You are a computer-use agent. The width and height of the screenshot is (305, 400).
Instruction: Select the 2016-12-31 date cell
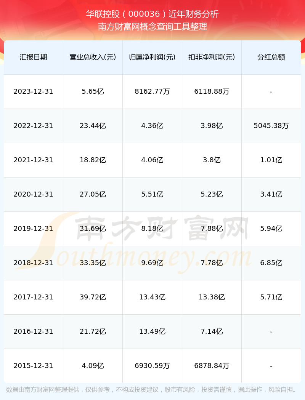(x=34, y=332)
